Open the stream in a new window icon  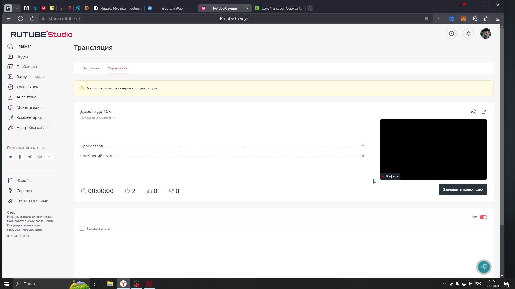coord(484,112)
